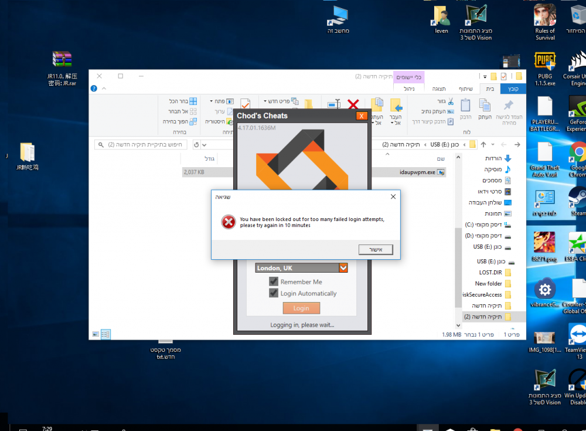Click the scissors cut (גזור) icon
This screenshot has width=586, height=431.
(x=450, y=101)
